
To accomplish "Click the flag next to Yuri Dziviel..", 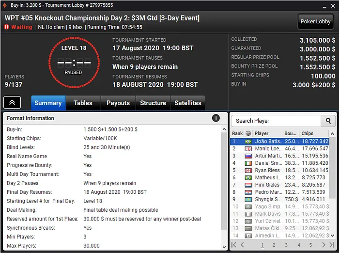I will [x=248, y=221].
